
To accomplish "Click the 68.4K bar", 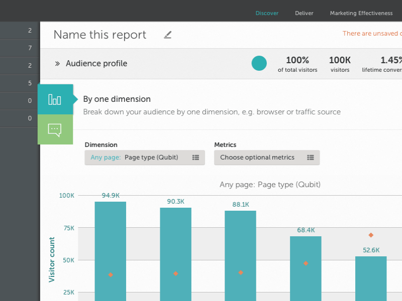I will (x=306, y=268).
